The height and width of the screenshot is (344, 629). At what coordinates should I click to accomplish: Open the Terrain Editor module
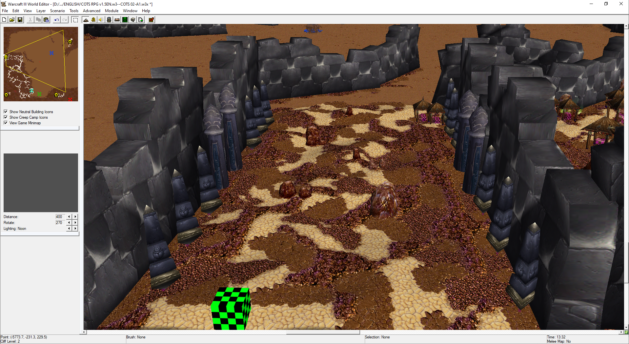point(86,20)
